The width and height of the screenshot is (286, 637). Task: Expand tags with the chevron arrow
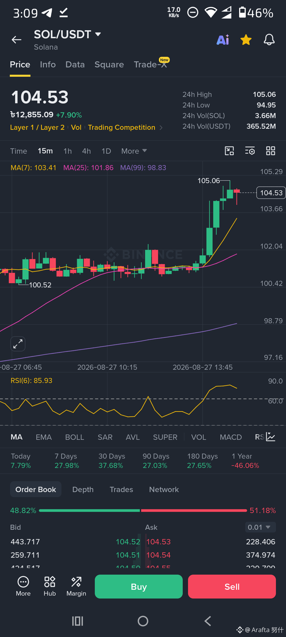(161, 128)
